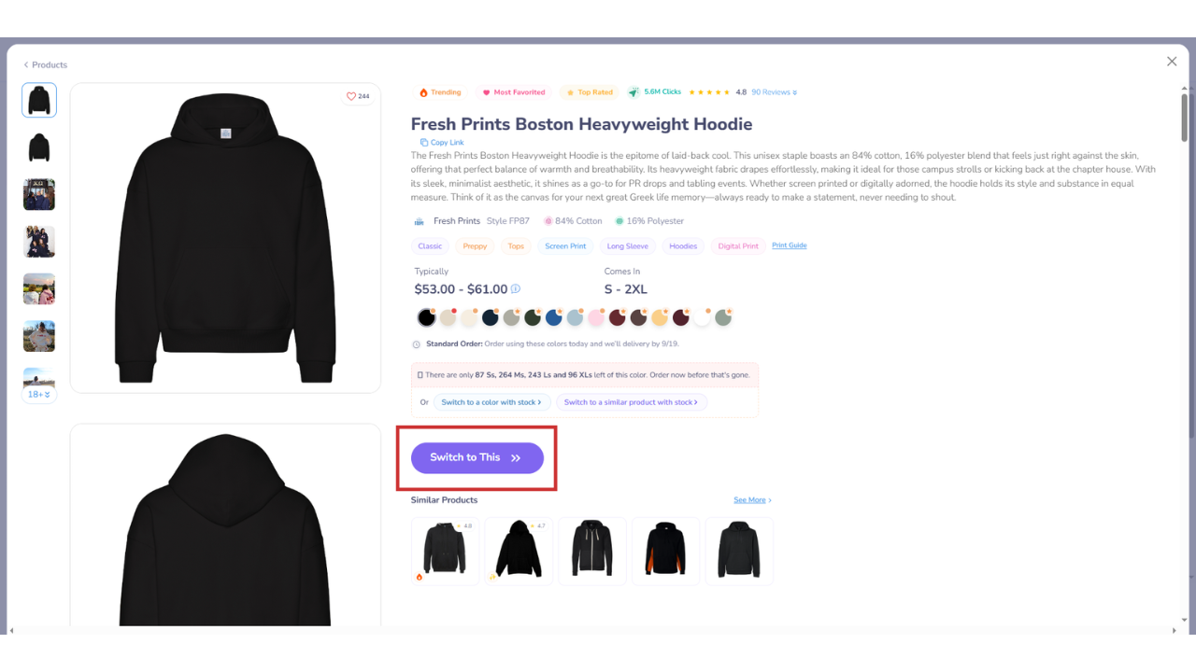This screenshot has width=1196, height=672.
Task: Select the Screen Print tag
Action: pyautogui.click(x=565, y=246)
